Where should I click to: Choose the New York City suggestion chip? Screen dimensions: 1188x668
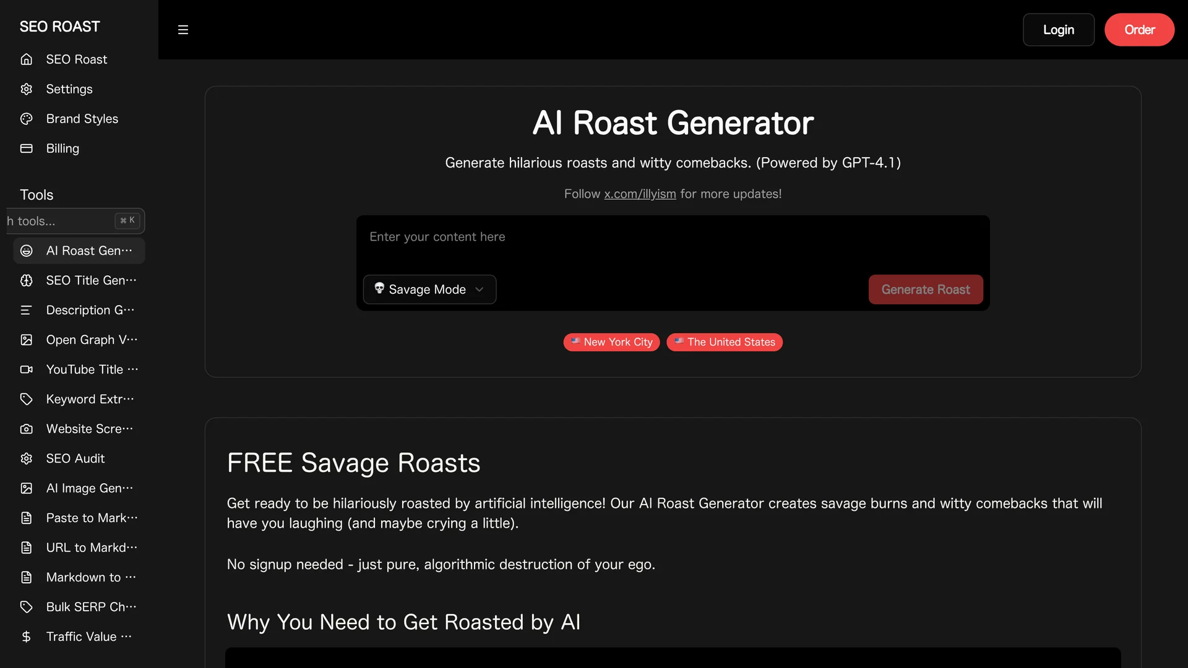coord(611,342)
